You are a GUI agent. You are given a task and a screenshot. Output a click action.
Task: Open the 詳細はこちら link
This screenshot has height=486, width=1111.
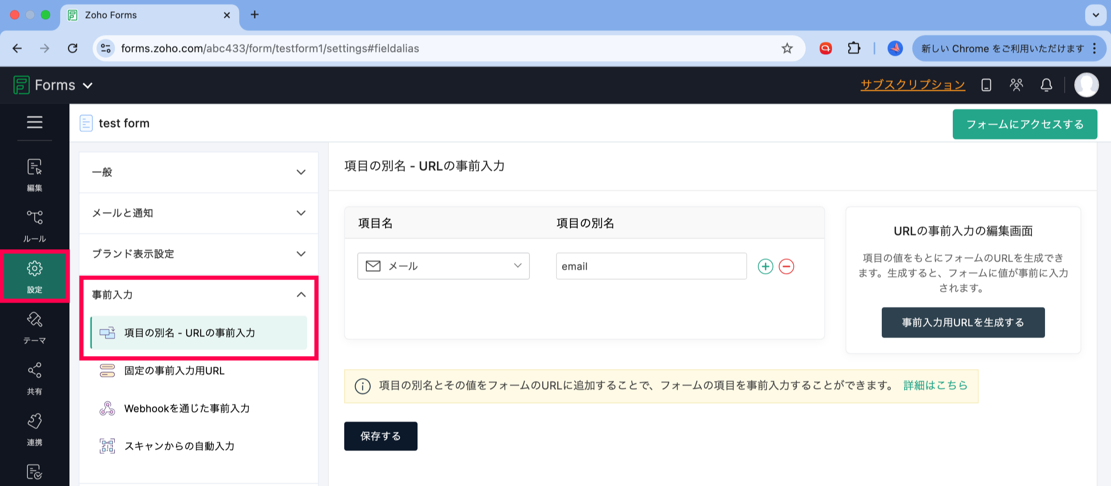pos(935,385)
